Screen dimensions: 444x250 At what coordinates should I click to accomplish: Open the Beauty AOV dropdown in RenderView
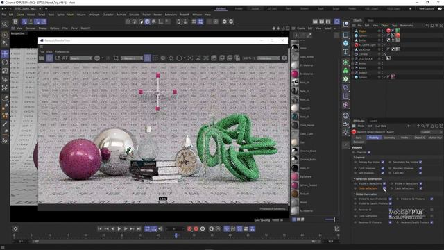tap(81, 58)
